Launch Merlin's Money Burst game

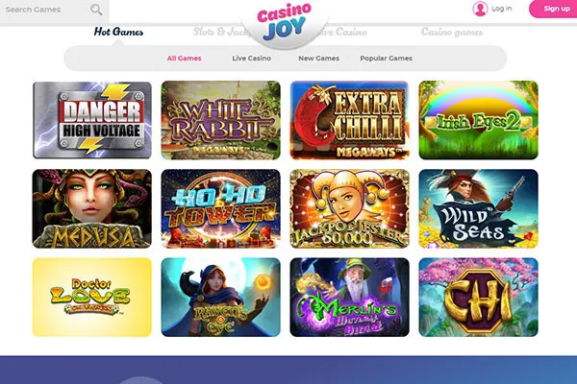[350, 298]
